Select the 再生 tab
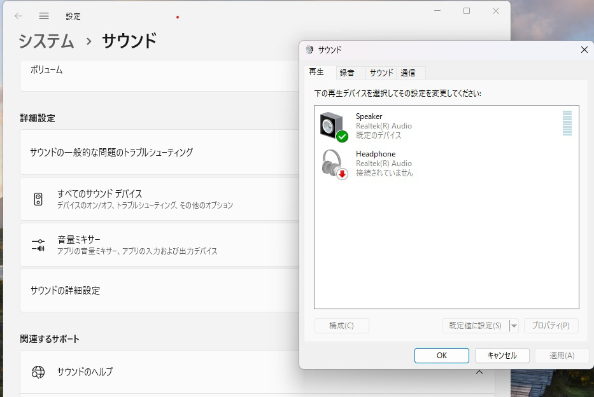The width and height of the screenshot is (594, 397). [316, 72]
